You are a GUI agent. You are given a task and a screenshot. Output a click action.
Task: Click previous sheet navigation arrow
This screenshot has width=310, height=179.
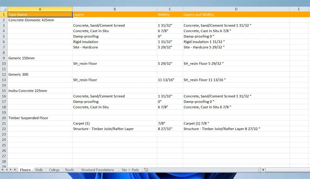pyautogui.click(x=7, y=170)
